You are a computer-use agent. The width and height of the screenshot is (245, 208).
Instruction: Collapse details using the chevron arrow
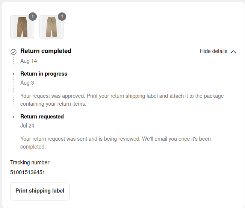(233, 52)
